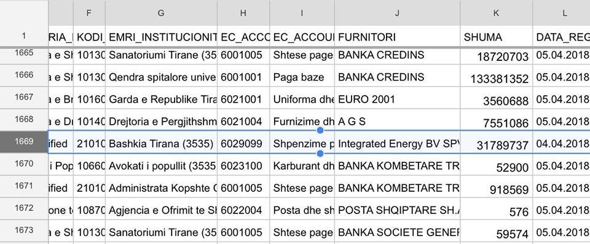This screenshot has width=590, height=244.
Task: Click the EMRI_INSTITUCIONIT header cell
Action: tap(161, 37)
